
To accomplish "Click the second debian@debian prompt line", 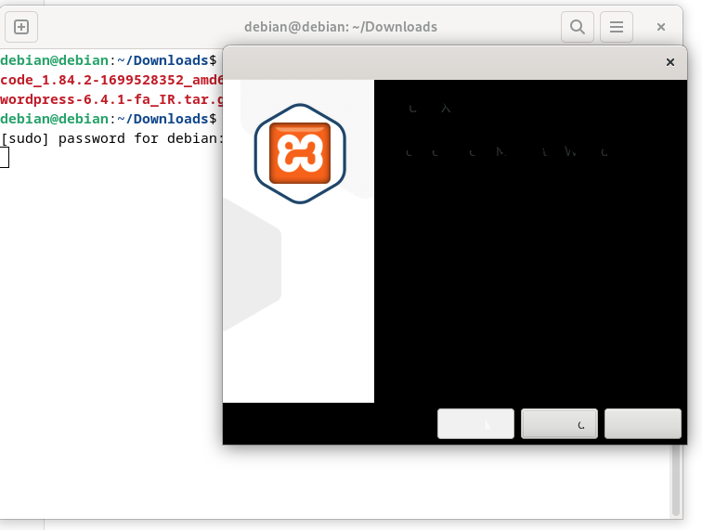I will point(108,119).
